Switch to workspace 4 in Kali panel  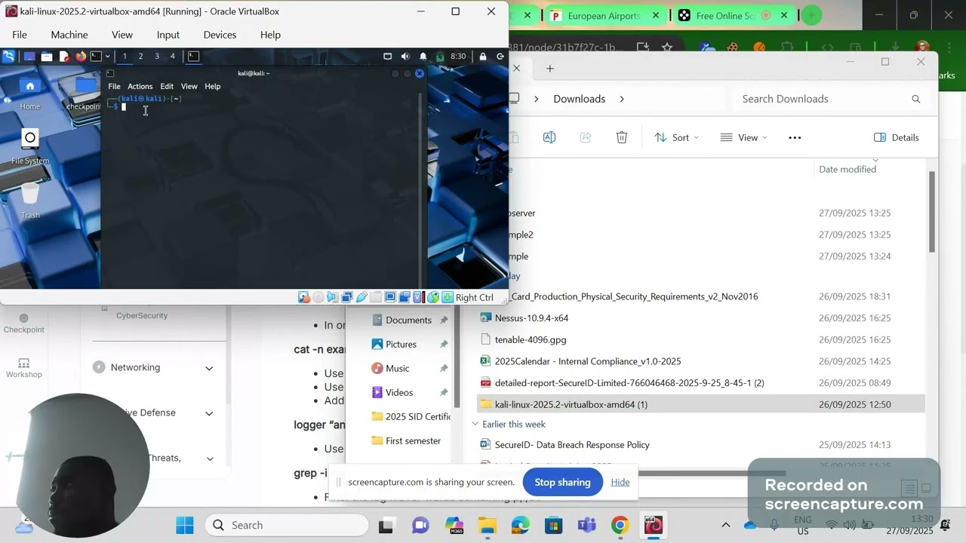point(172,56)
